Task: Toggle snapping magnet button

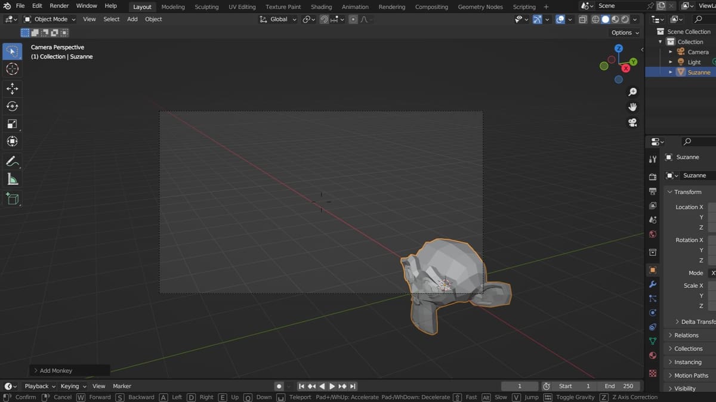Action: tap(324, 19)
